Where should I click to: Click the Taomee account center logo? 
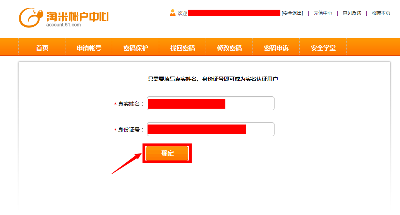(x=64, y=17)
